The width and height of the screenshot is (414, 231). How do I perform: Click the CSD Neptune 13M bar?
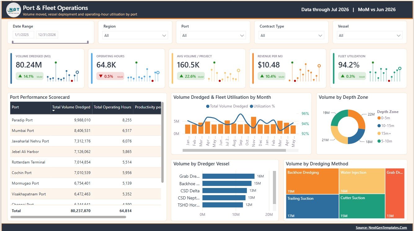coord(224,198)
